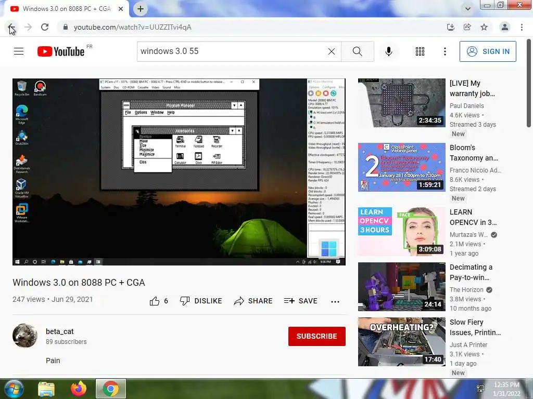
Task: Go to YouTube home via logo
Action: [61, 51]
